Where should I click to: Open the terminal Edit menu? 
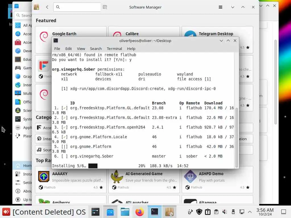point(68,49)
